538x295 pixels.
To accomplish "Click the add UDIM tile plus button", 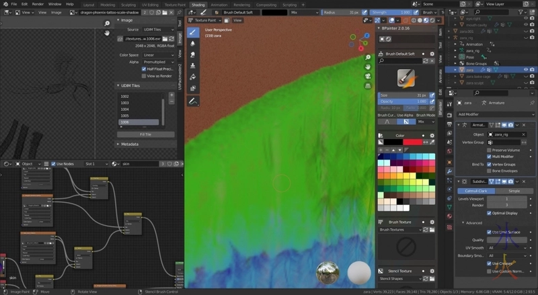I will tap(171, 95).
